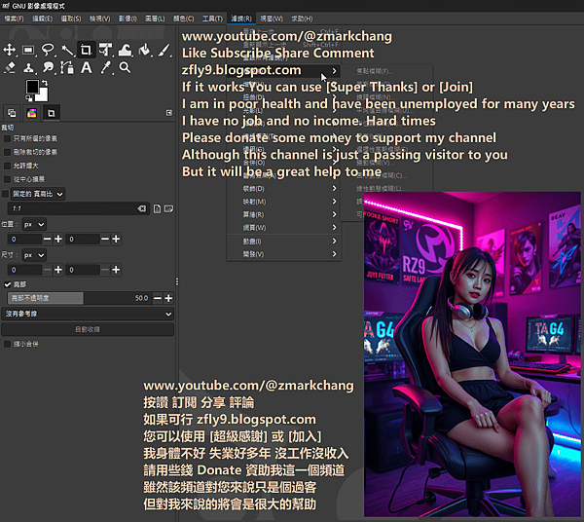
Task: Select the Zoom magnifier tool
Action: (x=125, y=68)
